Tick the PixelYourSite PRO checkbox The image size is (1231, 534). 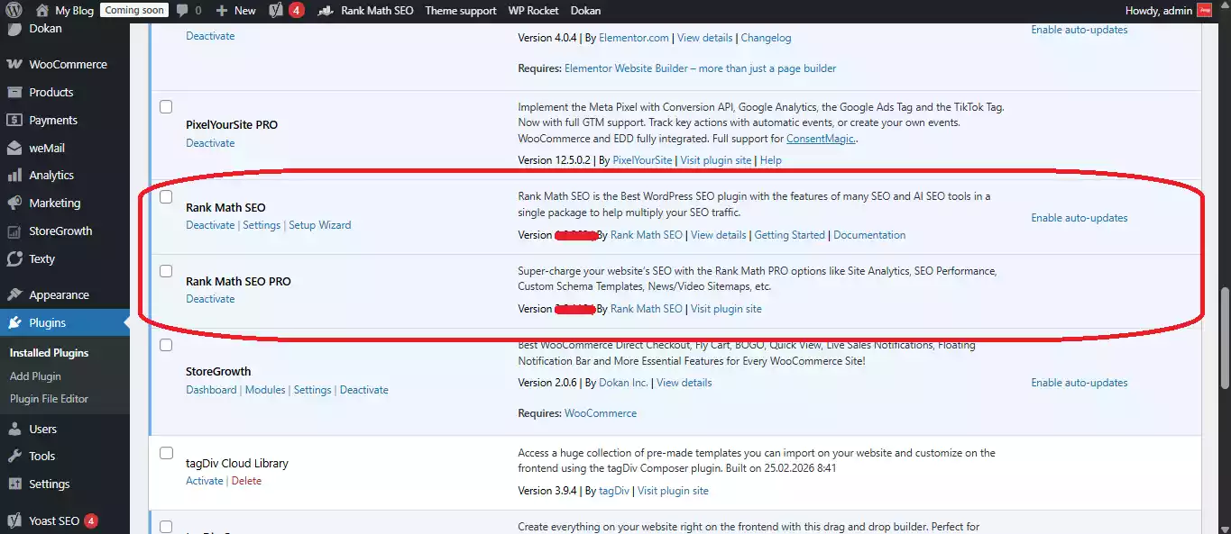(x=166, y=106)
